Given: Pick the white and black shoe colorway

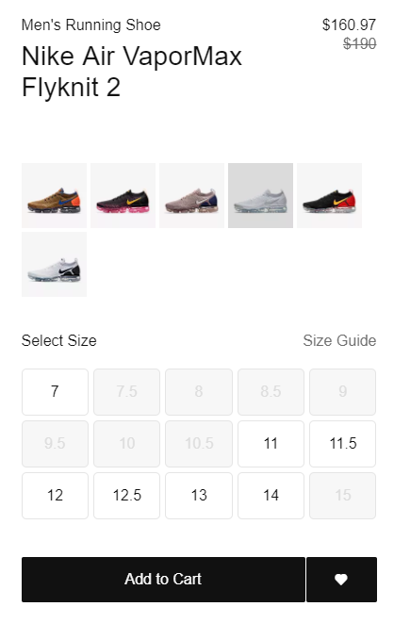Looking at the screenshot, I should tap(54, 264).
